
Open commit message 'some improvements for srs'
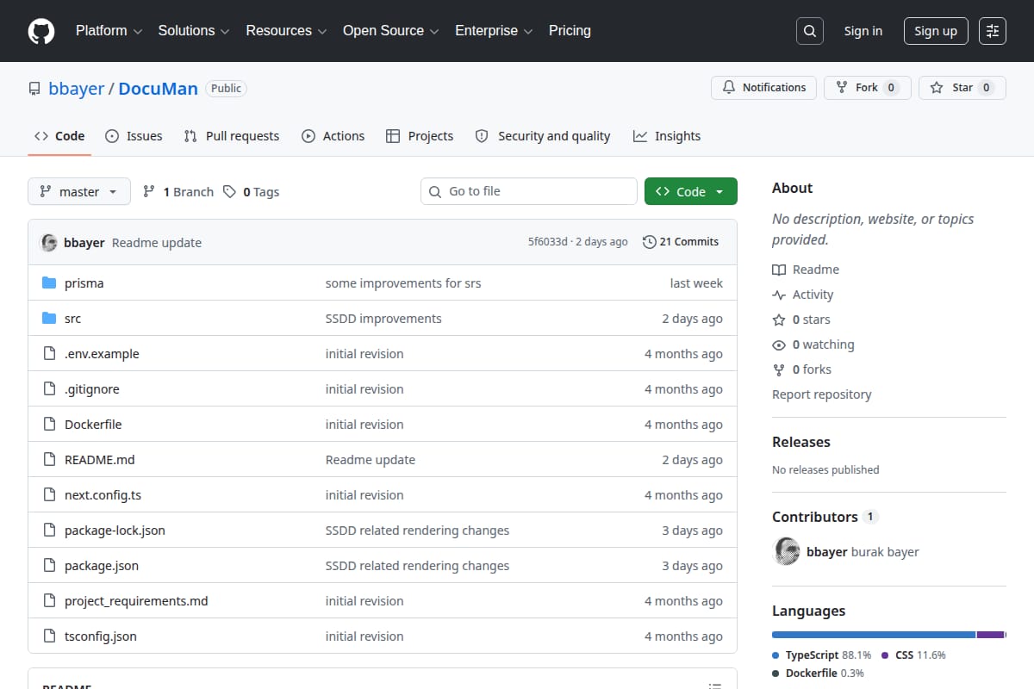(403, 283)
